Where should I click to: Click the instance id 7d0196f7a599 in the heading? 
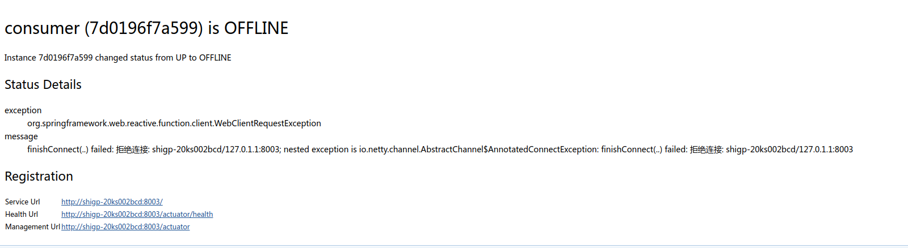144,28
